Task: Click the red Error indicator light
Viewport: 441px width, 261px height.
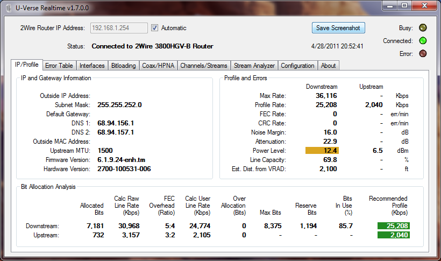Action: pos(423,53)
